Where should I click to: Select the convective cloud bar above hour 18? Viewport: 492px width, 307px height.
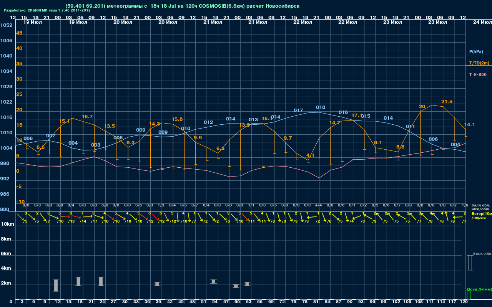[x=78, y=281]
